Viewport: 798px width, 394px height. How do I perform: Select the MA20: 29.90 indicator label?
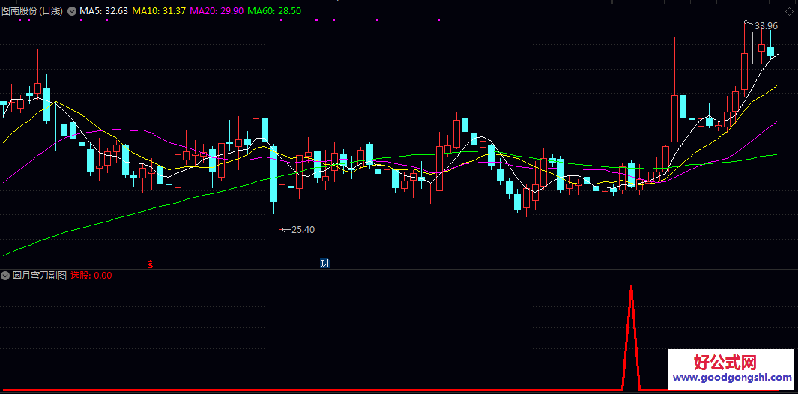pos(217,10)
